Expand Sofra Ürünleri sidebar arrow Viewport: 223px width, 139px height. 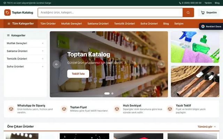(43, 66)
